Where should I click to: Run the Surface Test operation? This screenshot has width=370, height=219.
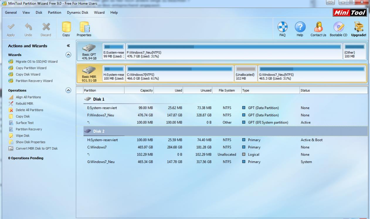pos(25,123)
